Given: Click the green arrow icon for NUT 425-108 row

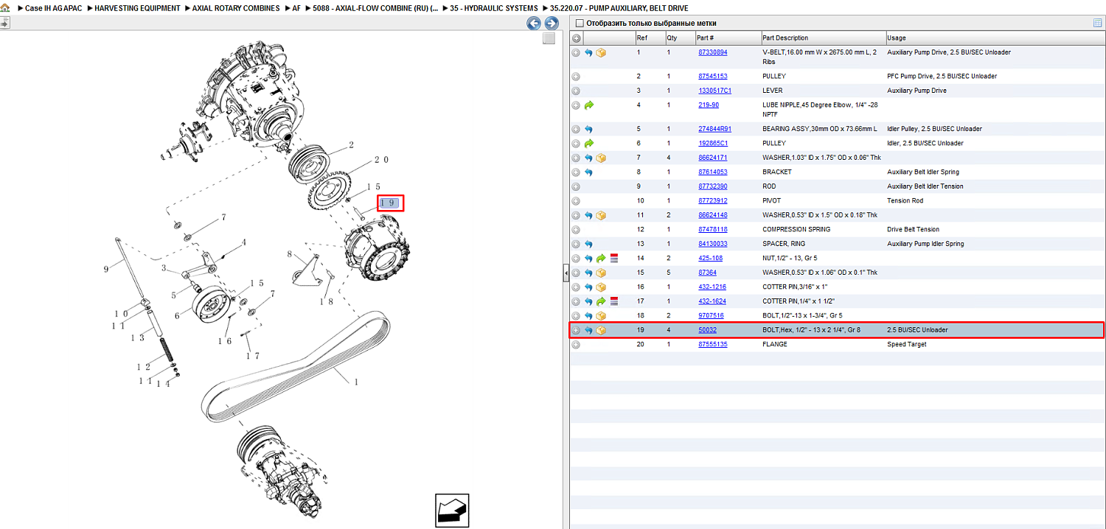Looking at the screenshot, I should tap(601, 258).
